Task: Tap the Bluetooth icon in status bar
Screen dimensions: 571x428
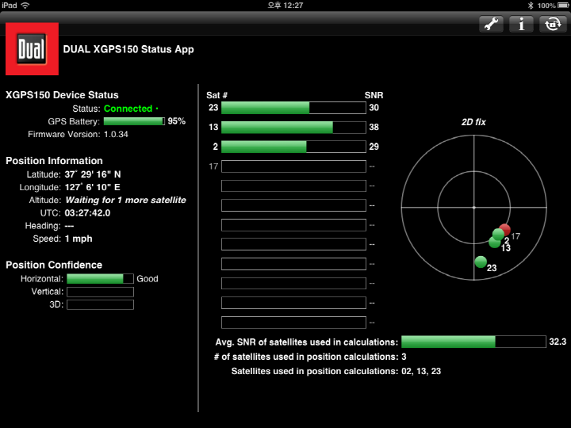Action: click(531, 6)
